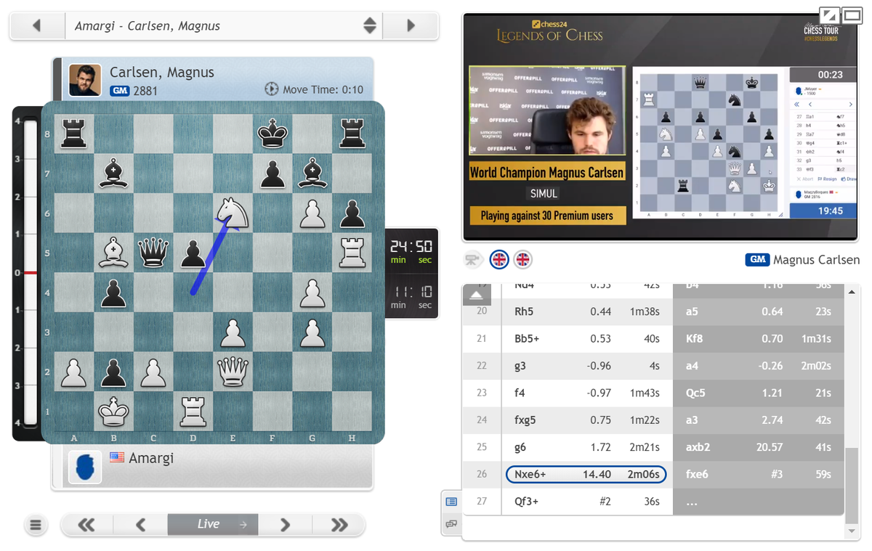The image size is (872, 551).
Task: Select move 24 fxg5 in the list
Action: [x=587, y=420]
